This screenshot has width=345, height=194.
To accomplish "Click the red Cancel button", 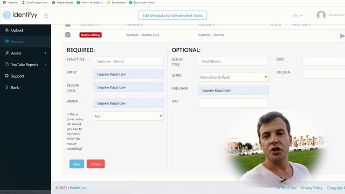I will point(95,164).
